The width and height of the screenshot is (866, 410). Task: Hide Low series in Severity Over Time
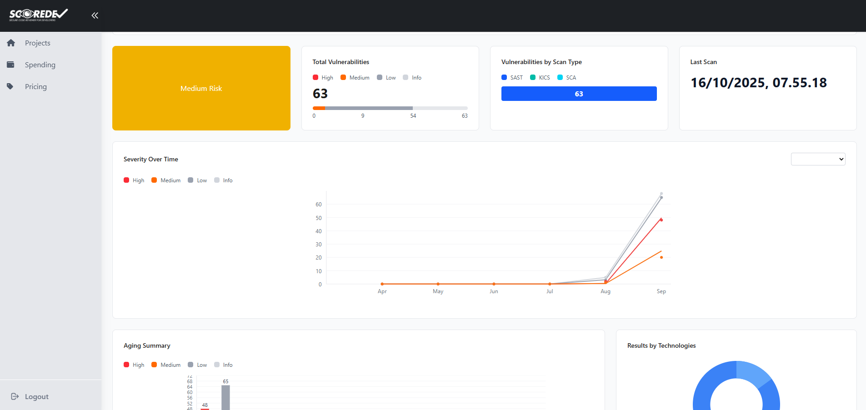click(x=197, y=180)
